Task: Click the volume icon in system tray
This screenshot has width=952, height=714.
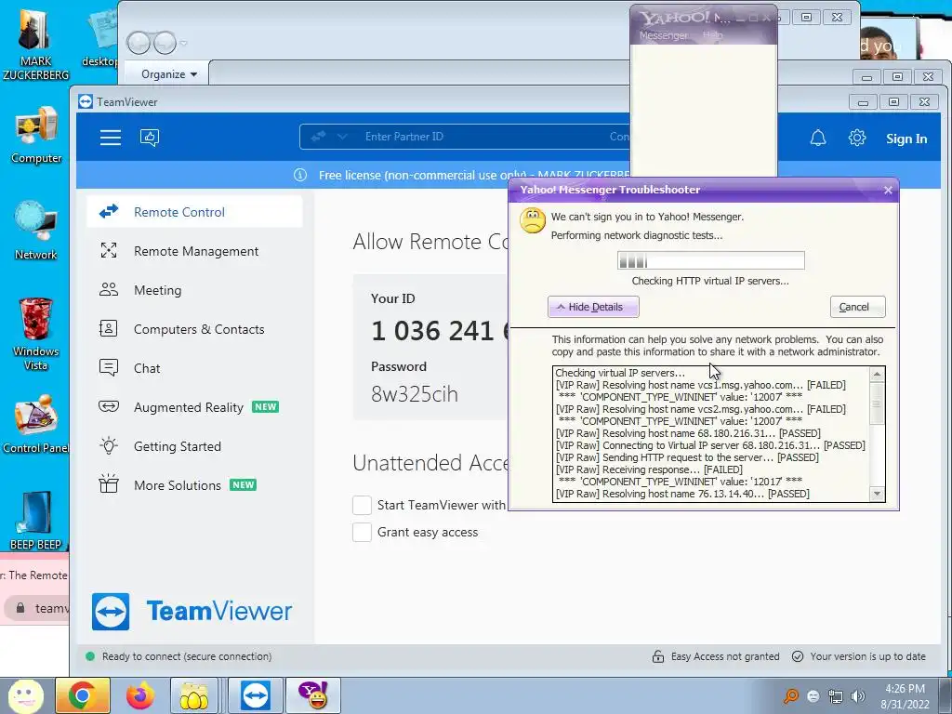Action: click(857, 696)
